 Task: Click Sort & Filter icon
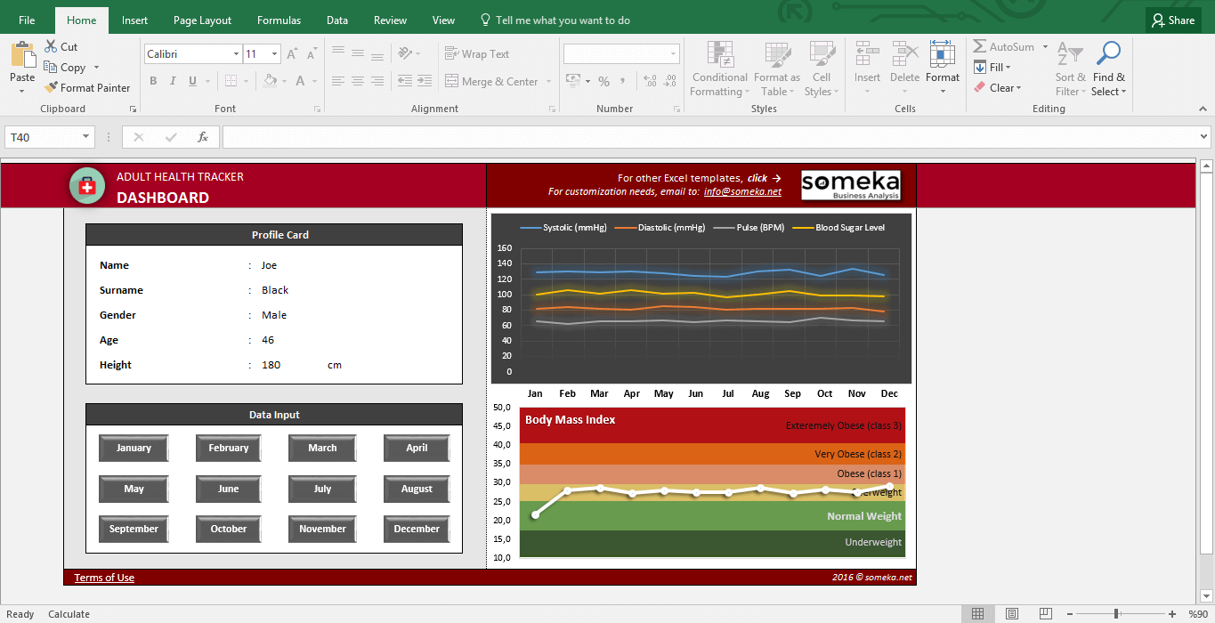click(1070, 55)
